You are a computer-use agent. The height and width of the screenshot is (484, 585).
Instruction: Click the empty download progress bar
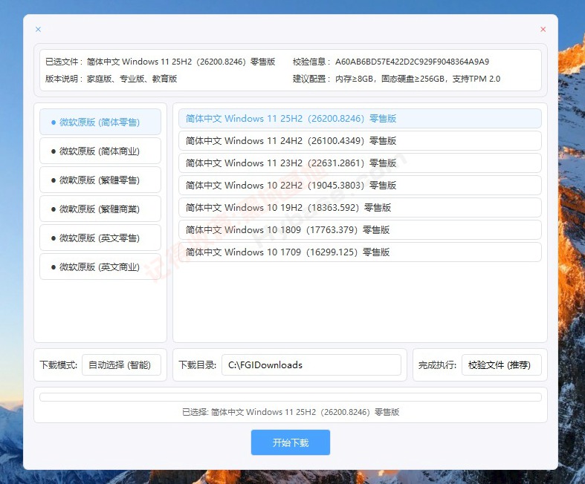[290, 397]
